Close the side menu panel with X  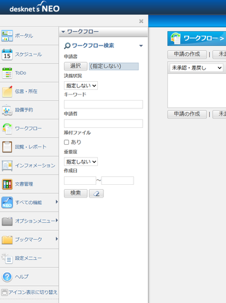141,21
